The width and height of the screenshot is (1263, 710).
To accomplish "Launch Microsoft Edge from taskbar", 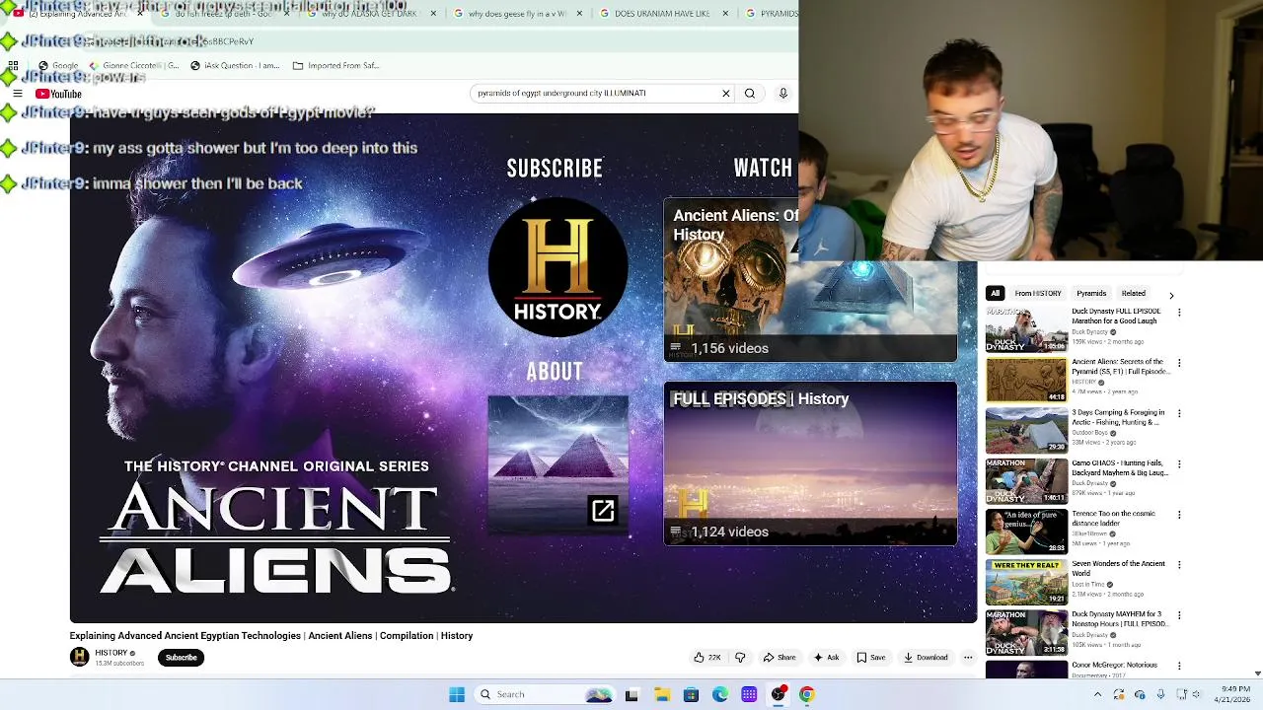I will (720, 694).
